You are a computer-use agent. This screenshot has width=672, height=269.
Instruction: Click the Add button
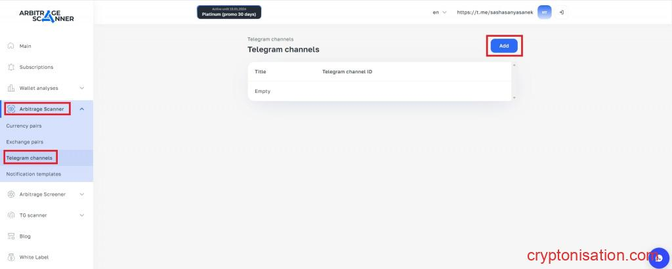click(x=504, y=46)
